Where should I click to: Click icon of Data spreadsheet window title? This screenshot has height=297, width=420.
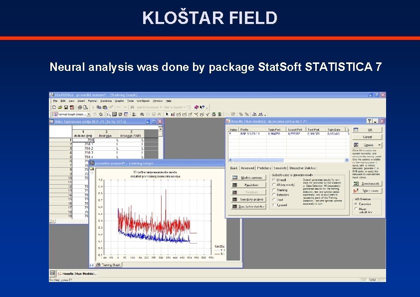point(51,121)
